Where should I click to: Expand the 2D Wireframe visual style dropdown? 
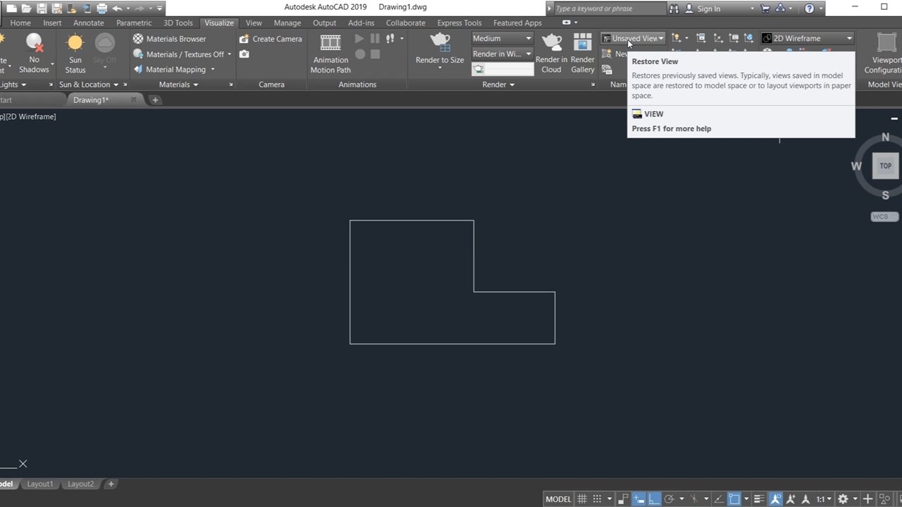pyautogui.click(x=807, y=39)
